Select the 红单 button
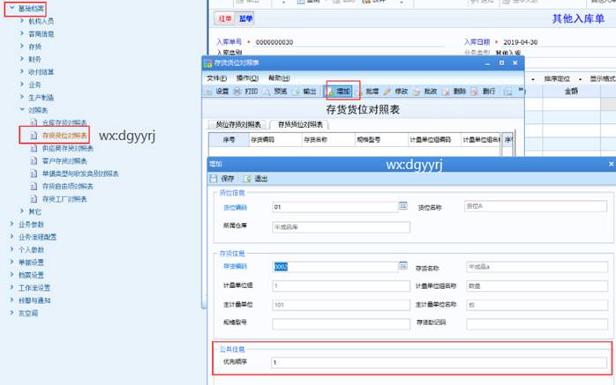Viewport: 616px width, 385px height. click(x=224, y=18)
